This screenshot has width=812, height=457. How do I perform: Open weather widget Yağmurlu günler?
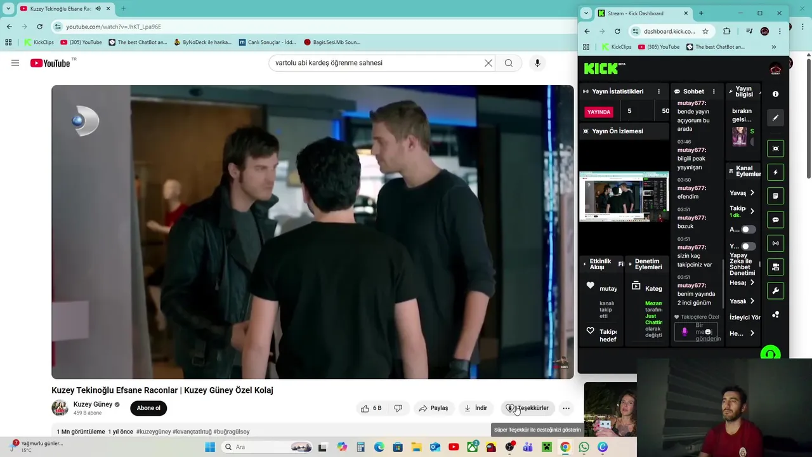coord(37,446)
